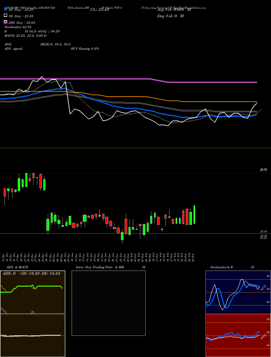The height and width of the screenshot is (357, 271).
Task: Click the 'Stochastics & R' panel title
Action: tap(221, 267)
